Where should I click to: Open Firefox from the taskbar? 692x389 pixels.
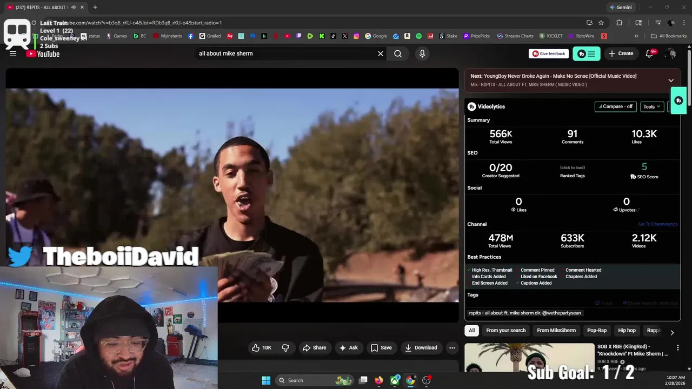379,380
